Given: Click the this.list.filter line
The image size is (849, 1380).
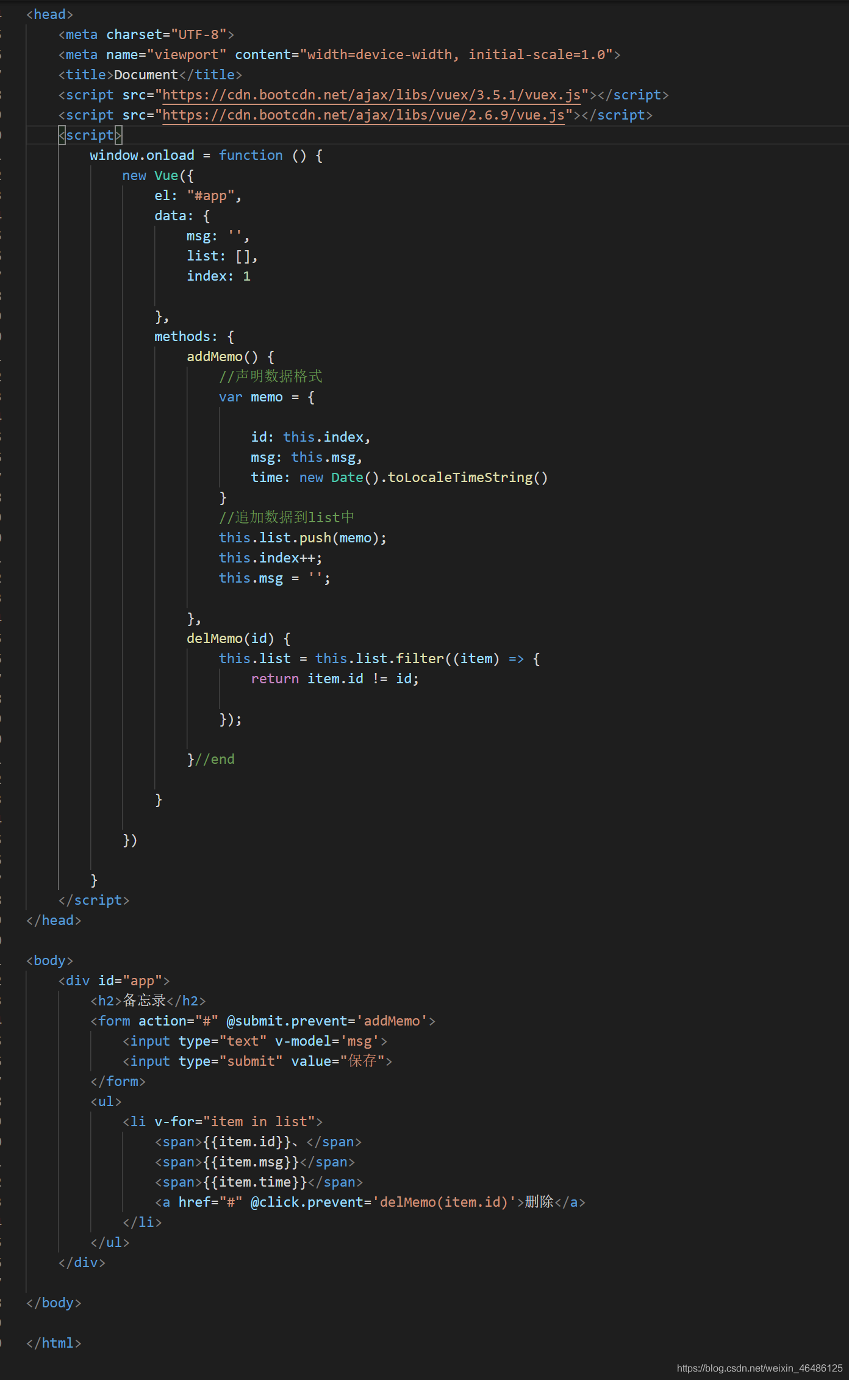Looking at the screenshot, I should (x=379, y=659).
